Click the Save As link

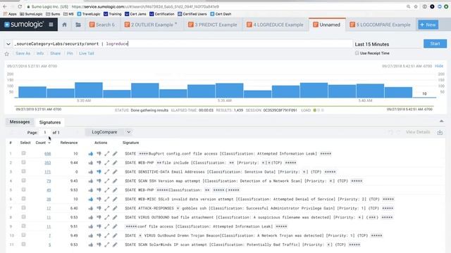23,53
